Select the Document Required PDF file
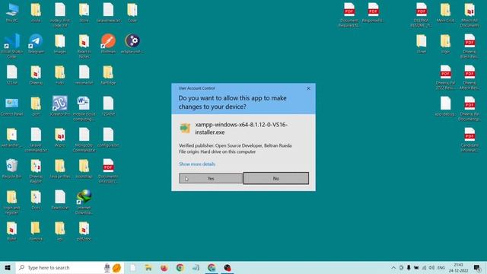487x274 pixels. click(349, 14)
